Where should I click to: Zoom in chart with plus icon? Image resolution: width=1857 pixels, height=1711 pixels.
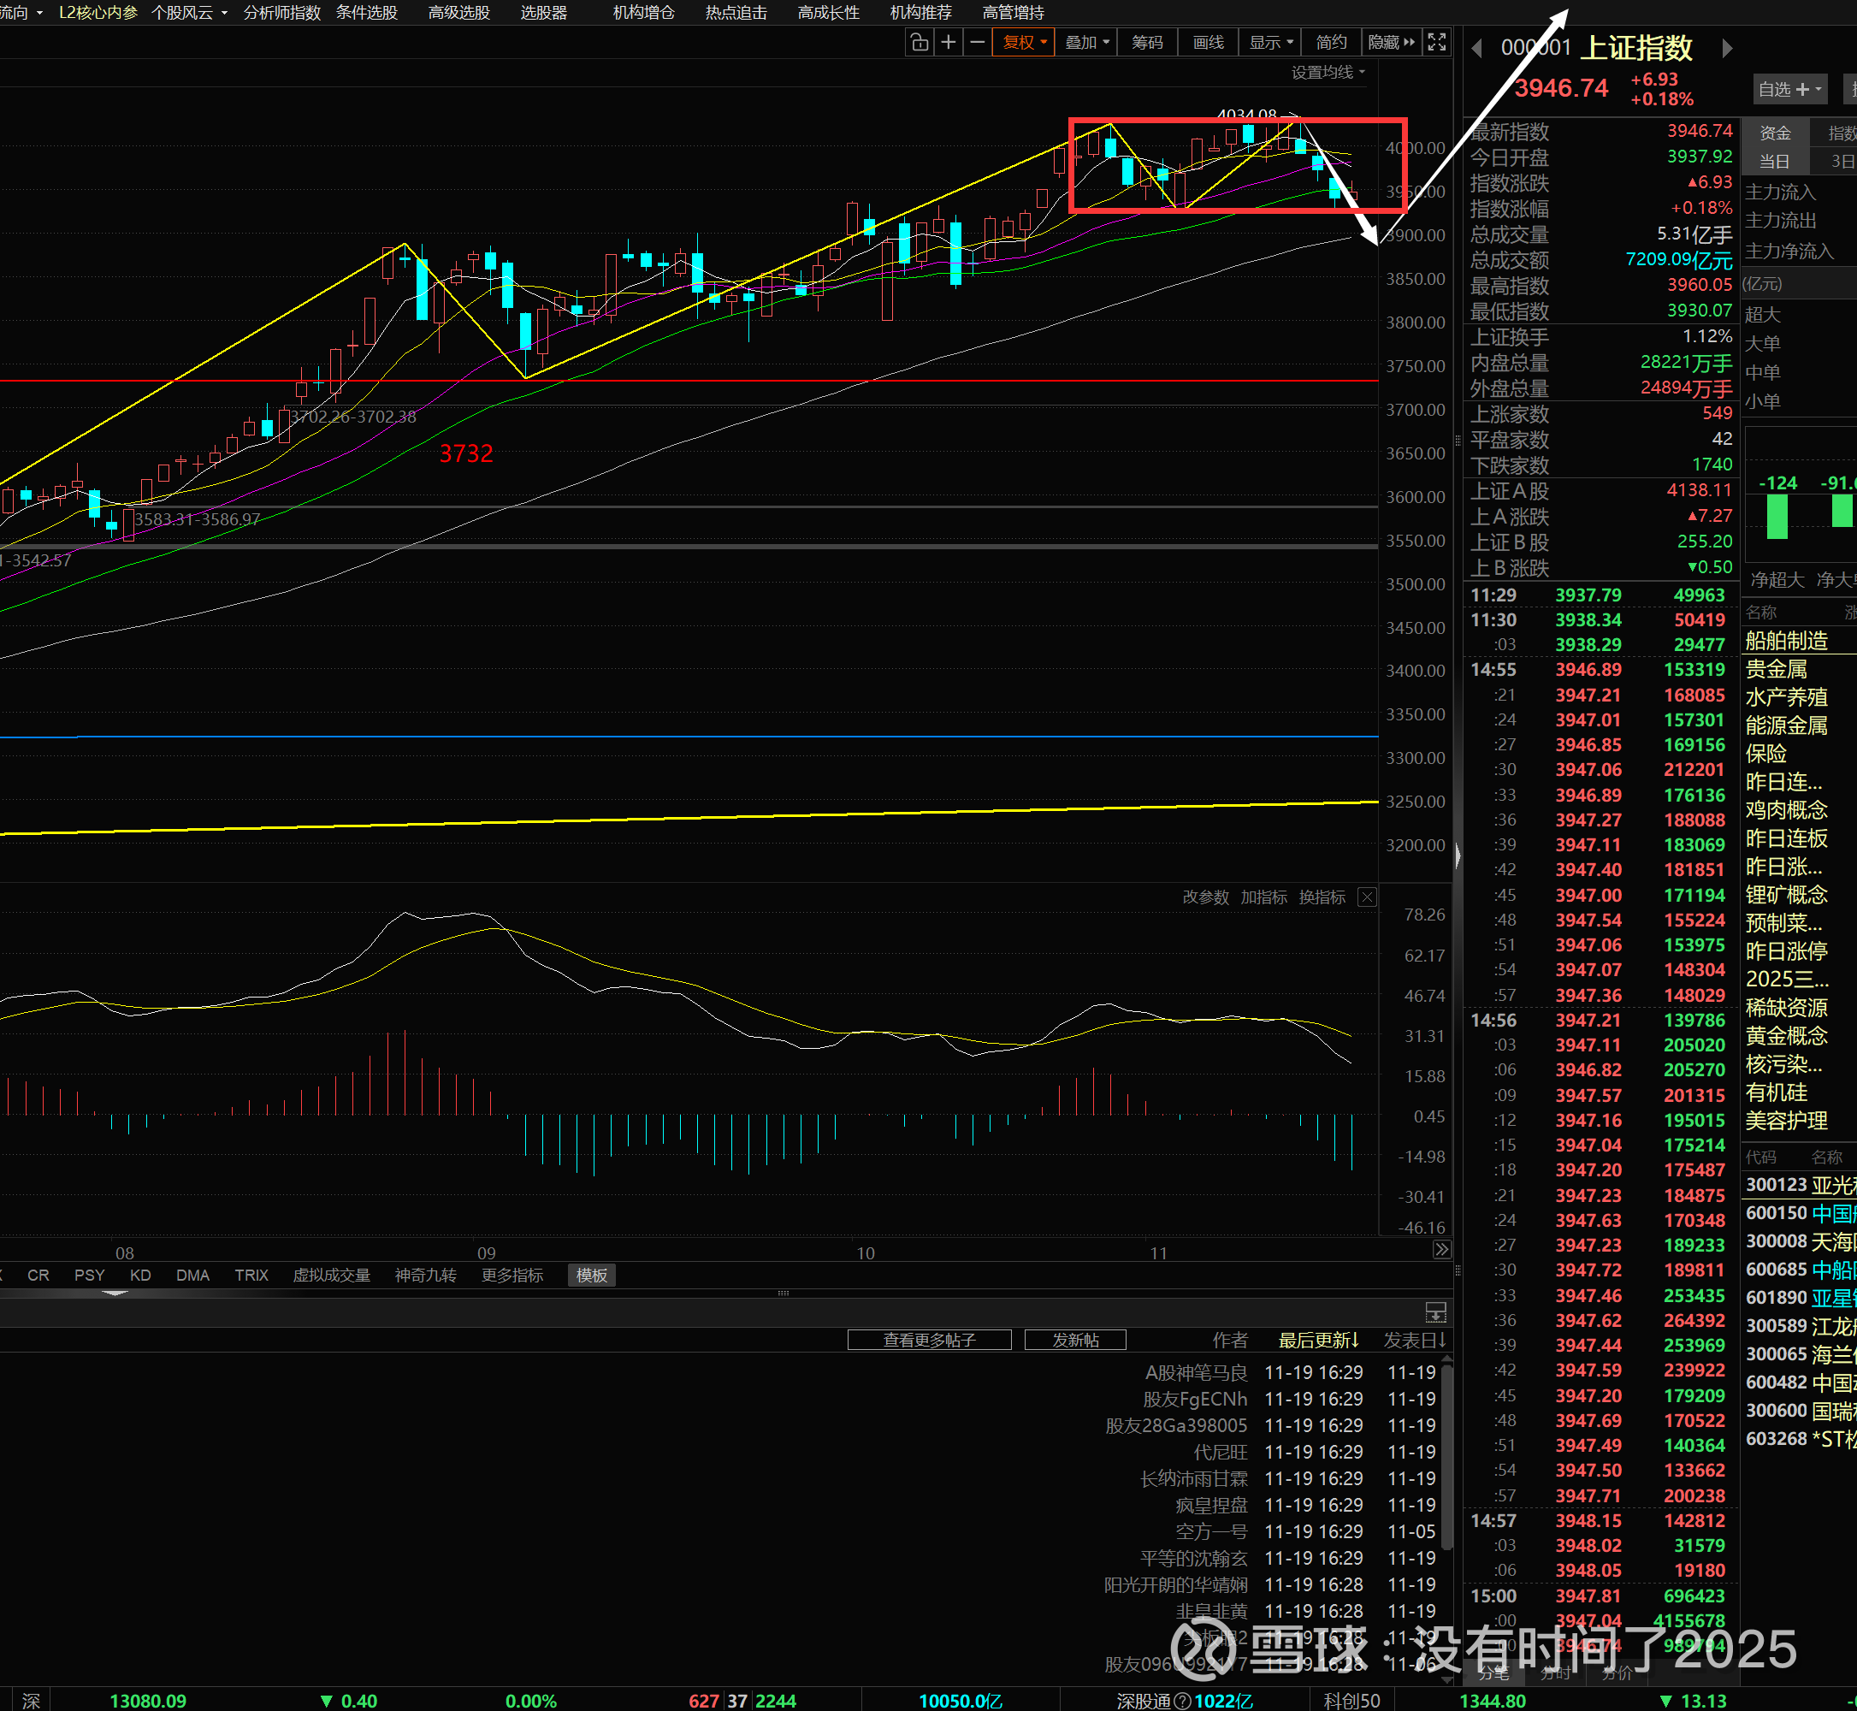pyautogui.click(x=948, y=43)
